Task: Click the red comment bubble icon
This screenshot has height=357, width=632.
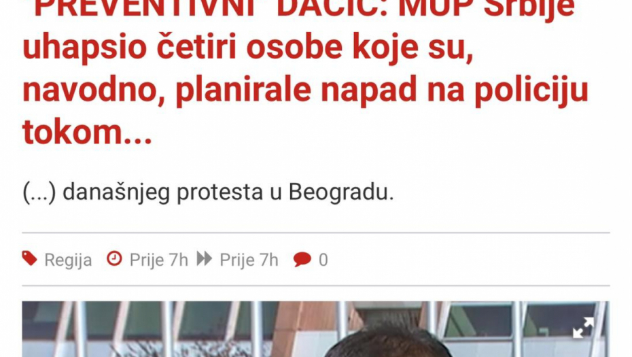Action: [x=302, y=259]
